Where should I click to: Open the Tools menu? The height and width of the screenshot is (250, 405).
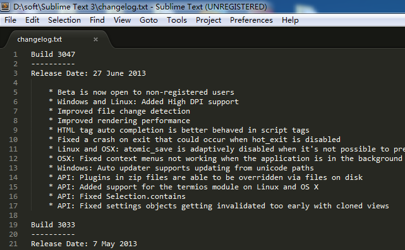[x=177, y=20]
